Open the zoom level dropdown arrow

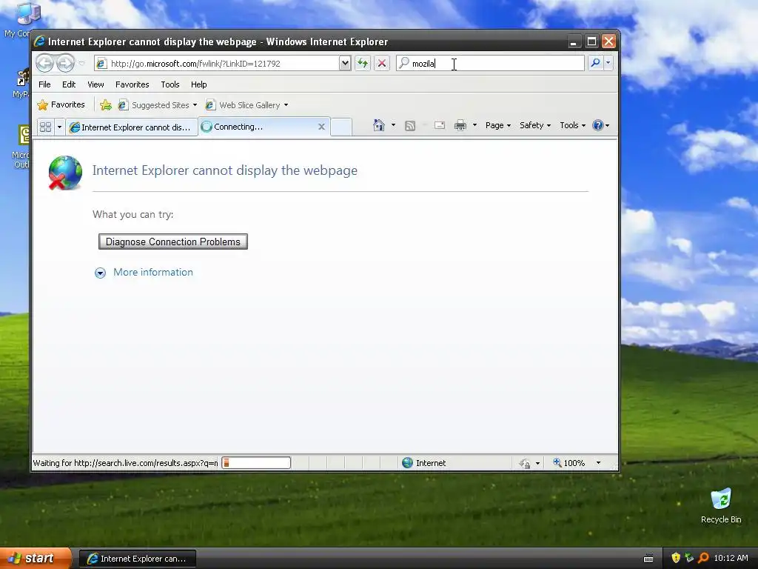(x=598, y=463)
